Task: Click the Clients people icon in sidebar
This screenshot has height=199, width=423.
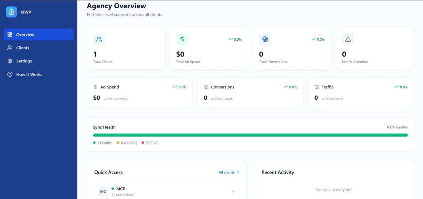Action: 10,48
